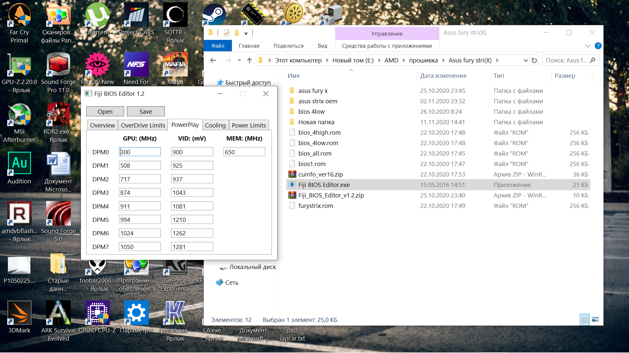Select the GPU-Z shortcut icon
Screen dimensions: 629x353
pos(19,65)
